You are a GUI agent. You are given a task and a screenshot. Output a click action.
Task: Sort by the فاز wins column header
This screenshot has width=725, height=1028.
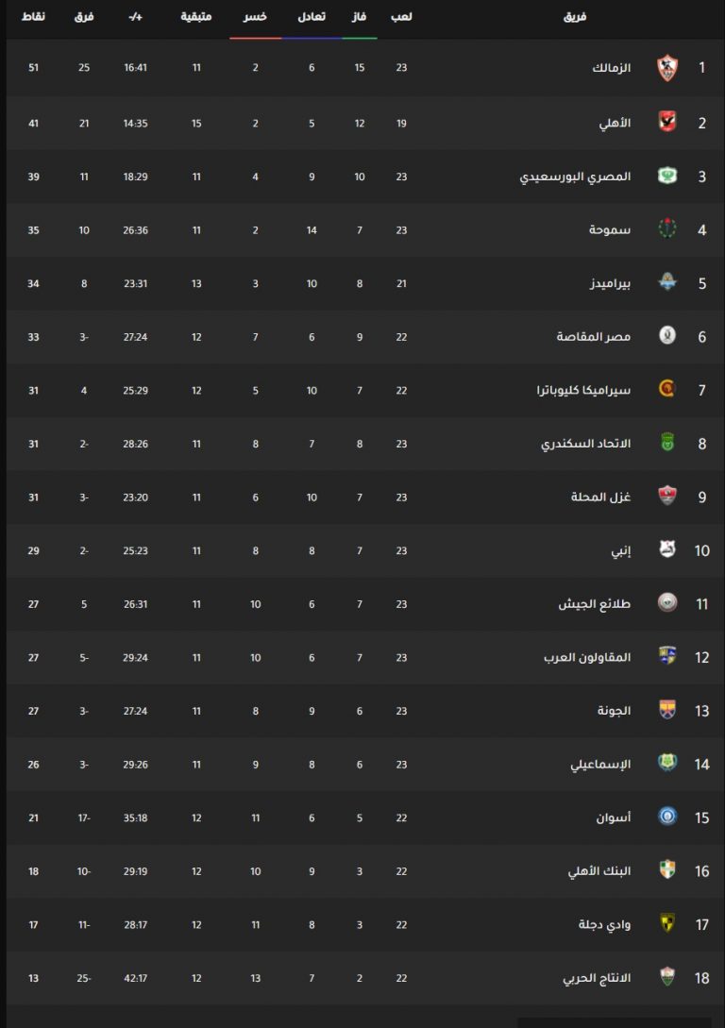coord(359,16)
